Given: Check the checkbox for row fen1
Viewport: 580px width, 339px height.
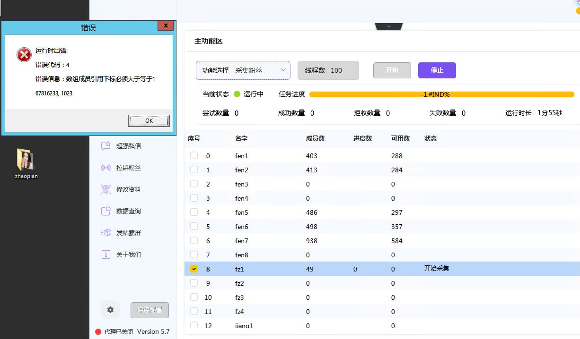Looking at the screenshot, I should (x=194, y=156).
